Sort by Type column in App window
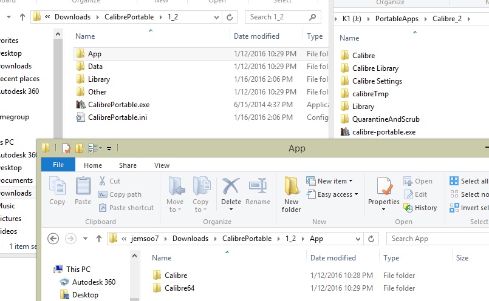489x301 pixels. coord(391,258)
